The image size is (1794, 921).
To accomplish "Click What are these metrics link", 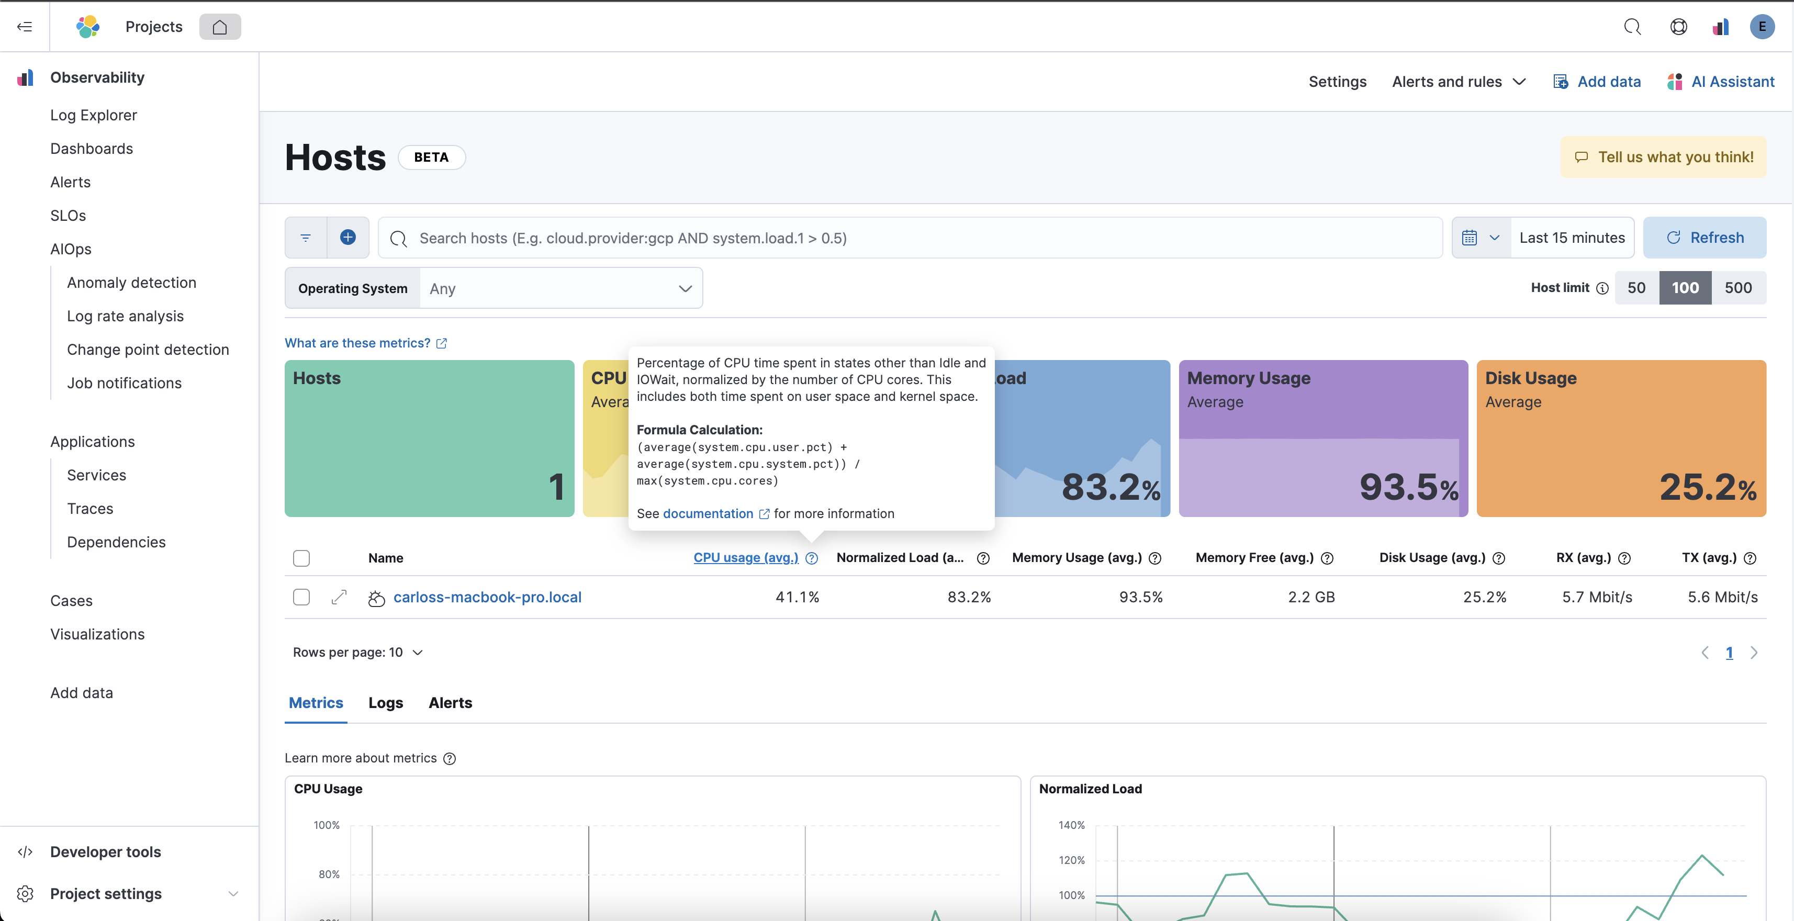I will coord(366,343).
